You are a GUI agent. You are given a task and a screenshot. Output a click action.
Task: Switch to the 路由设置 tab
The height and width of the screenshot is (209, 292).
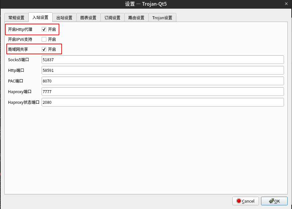[x=137, y=18]
